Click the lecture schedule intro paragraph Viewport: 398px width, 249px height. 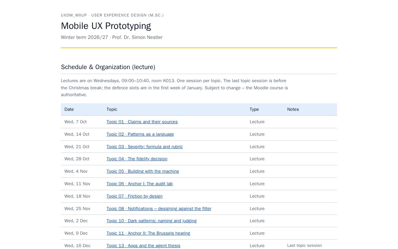click(174, 88)
